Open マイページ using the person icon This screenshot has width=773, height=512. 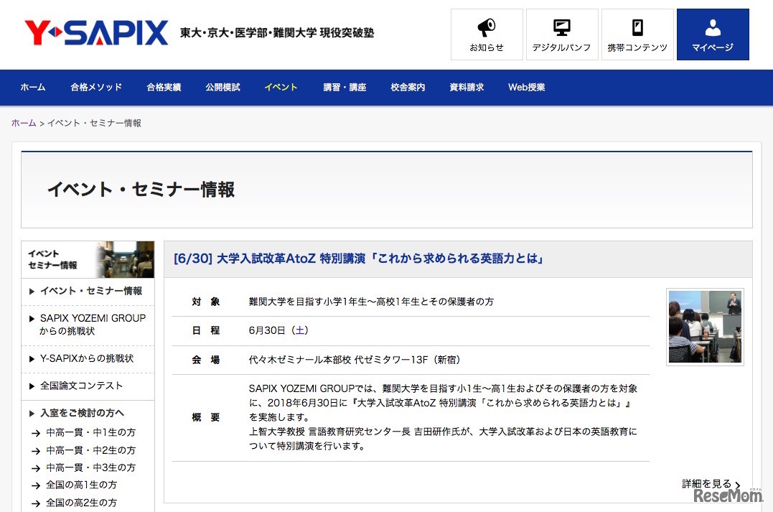712,27
